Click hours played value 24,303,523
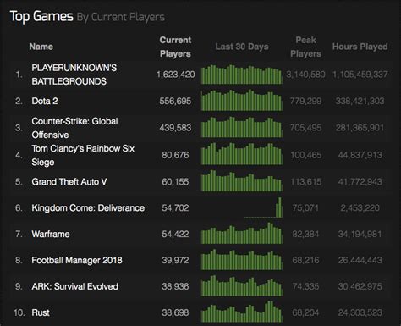 click(x=360, y=312)
